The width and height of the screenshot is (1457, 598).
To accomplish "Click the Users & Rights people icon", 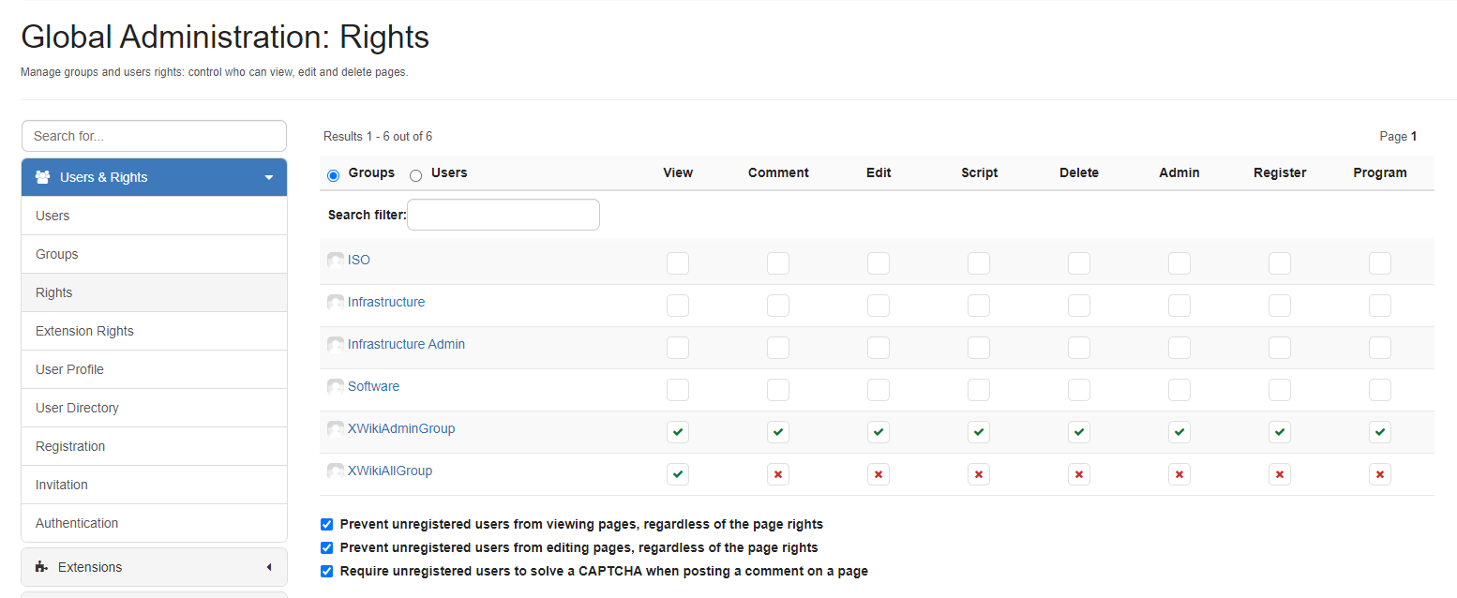I will (42, 177).
